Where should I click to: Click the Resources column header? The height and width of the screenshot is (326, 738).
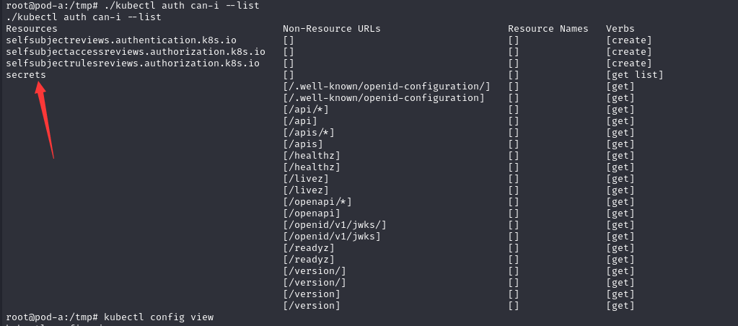pyautogui.click(x=29, y=29)
